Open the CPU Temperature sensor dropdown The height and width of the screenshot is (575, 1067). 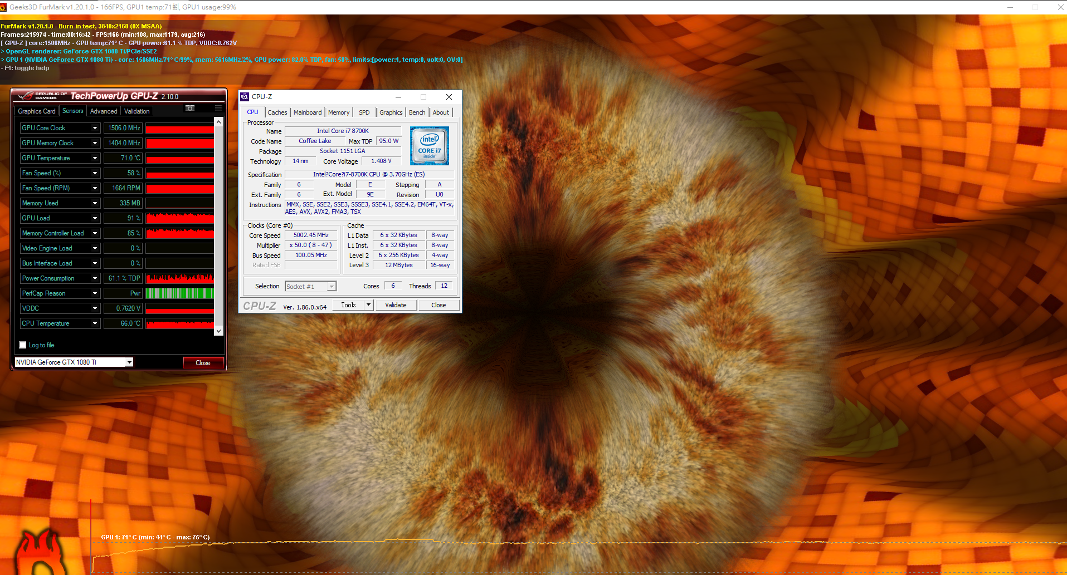coord(95,323)
